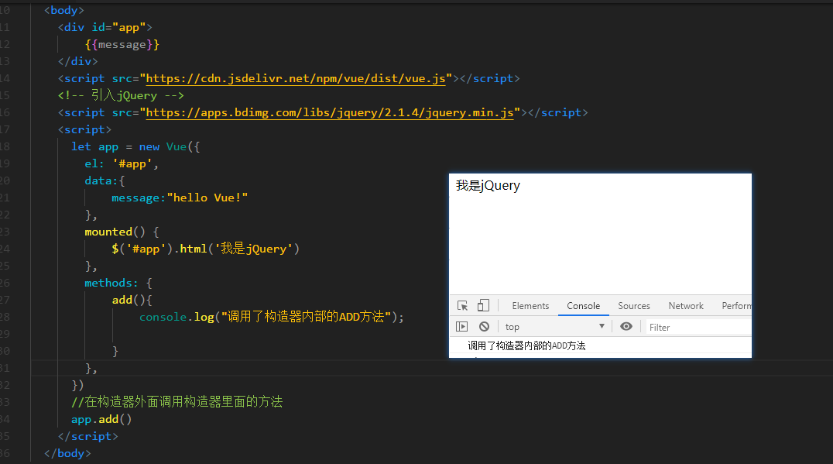Open the jquery.min.js URL link

pyautogui.click(x=329, y=112)
